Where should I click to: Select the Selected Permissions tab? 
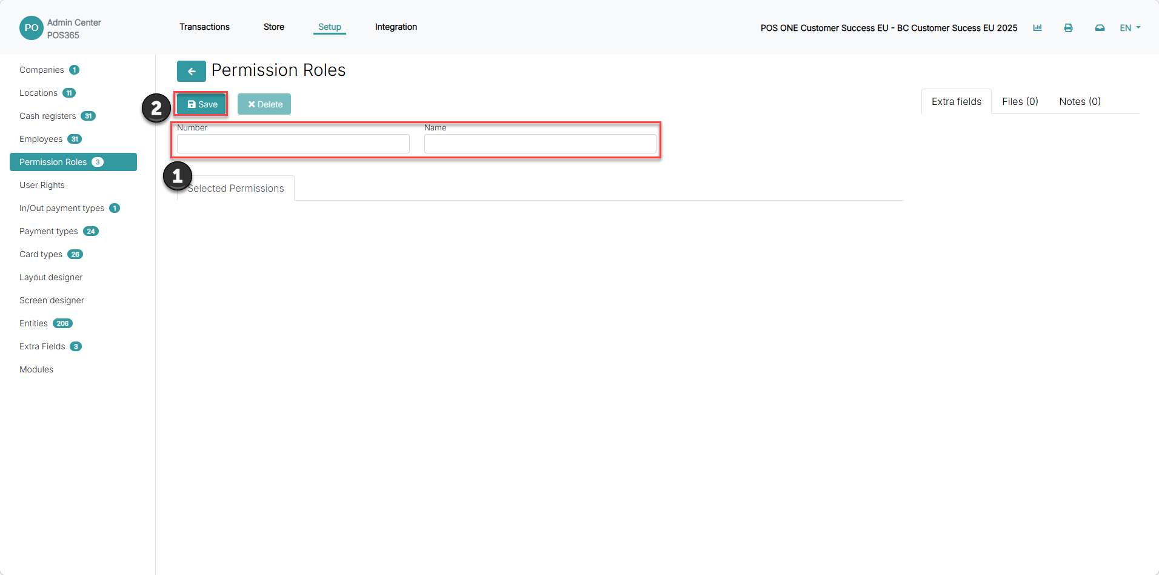[236, 189]
